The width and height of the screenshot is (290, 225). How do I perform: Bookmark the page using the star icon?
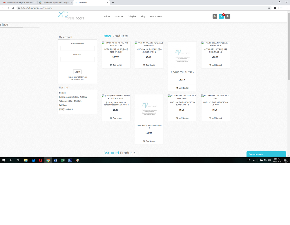(269, 8)
